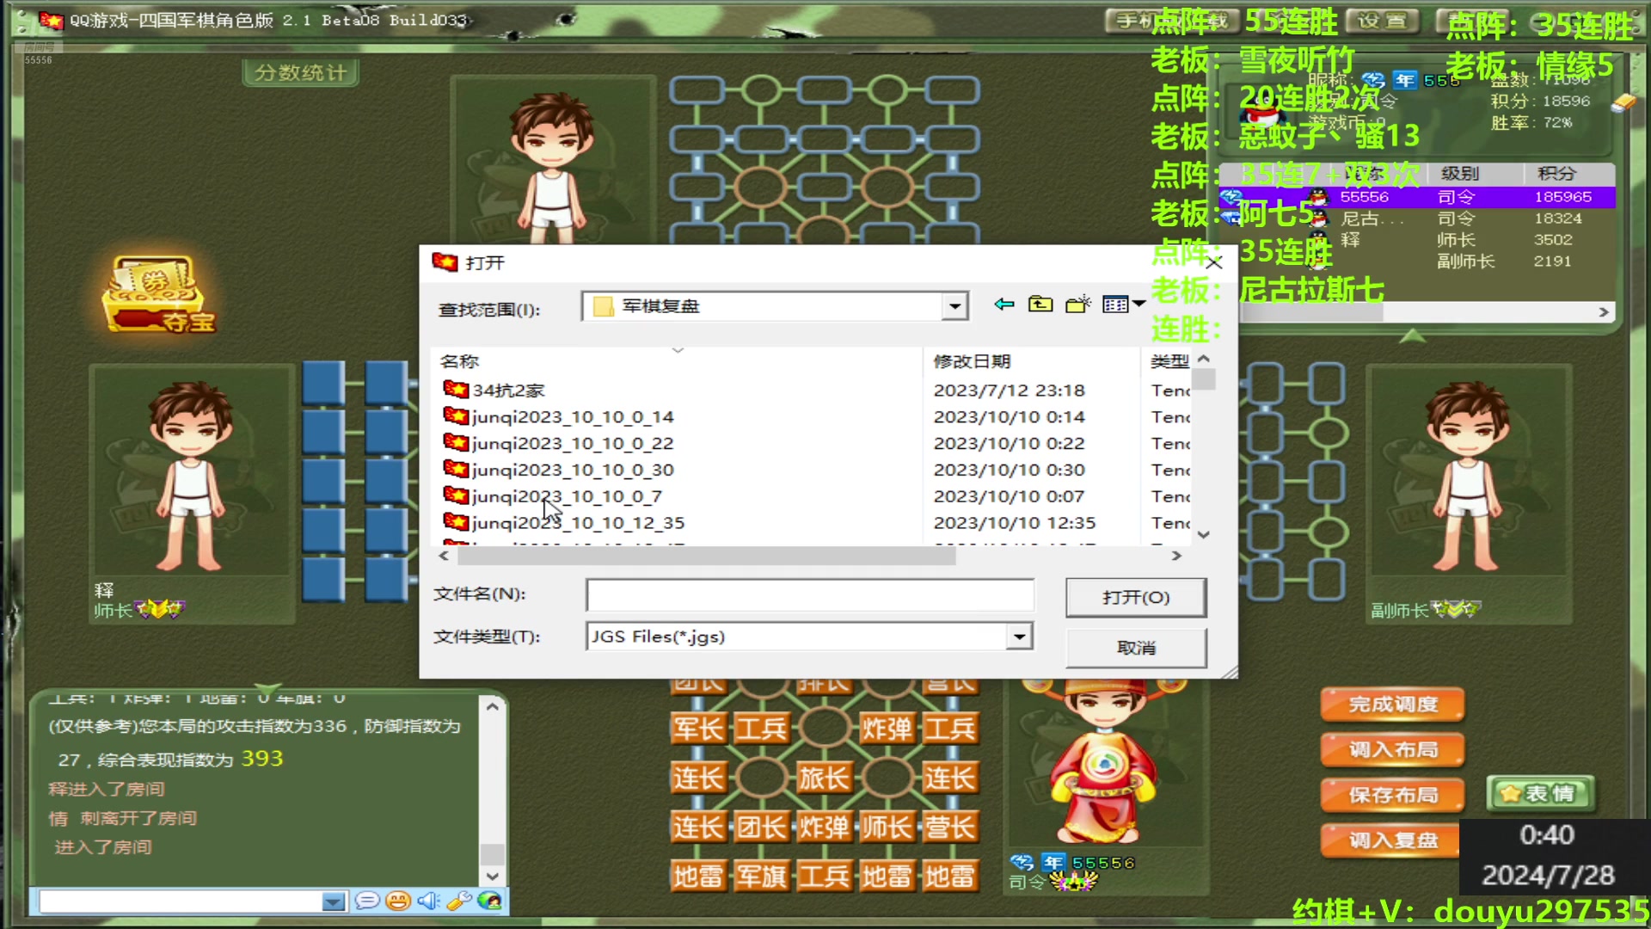Image resolution: width=1651 pixels, height=929 pixels.
Task: Click the 保存布局 button
Action: 1392,796
